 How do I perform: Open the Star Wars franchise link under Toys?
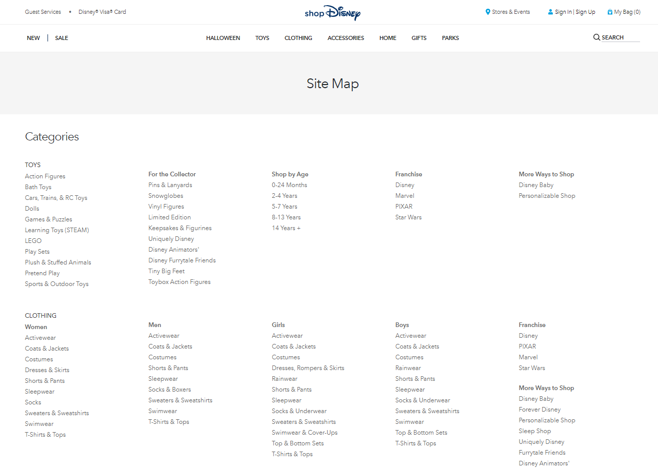408,217
